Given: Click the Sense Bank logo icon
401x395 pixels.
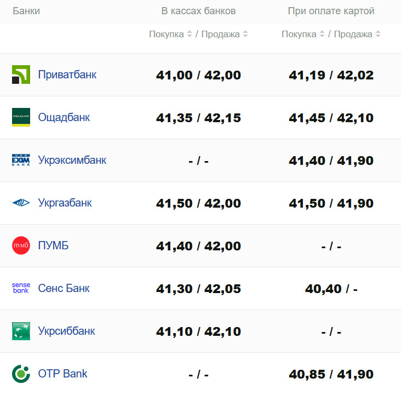Looking at the screenshot, I should (21, 288).
